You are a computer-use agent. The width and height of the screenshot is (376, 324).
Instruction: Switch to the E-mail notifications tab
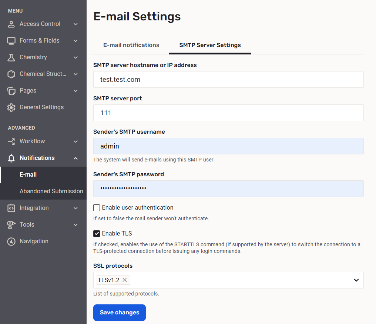click(x=131, y=45)
